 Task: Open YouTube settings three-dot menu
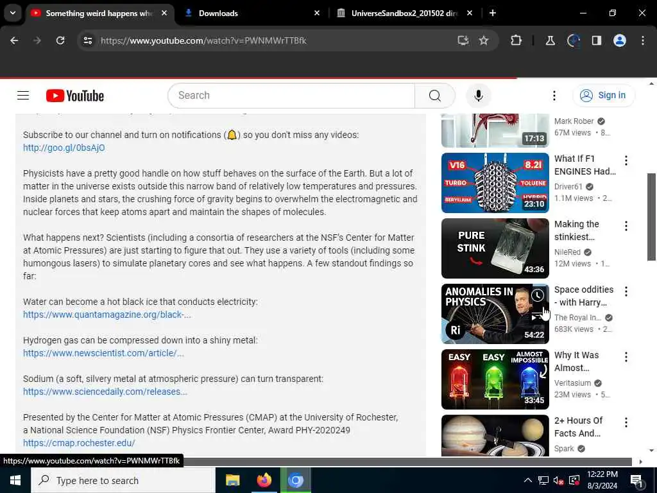tap(554, 96)
